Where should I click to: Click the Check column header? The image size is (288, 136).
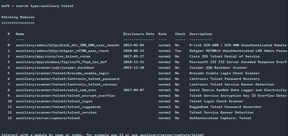tap(180, 34)
